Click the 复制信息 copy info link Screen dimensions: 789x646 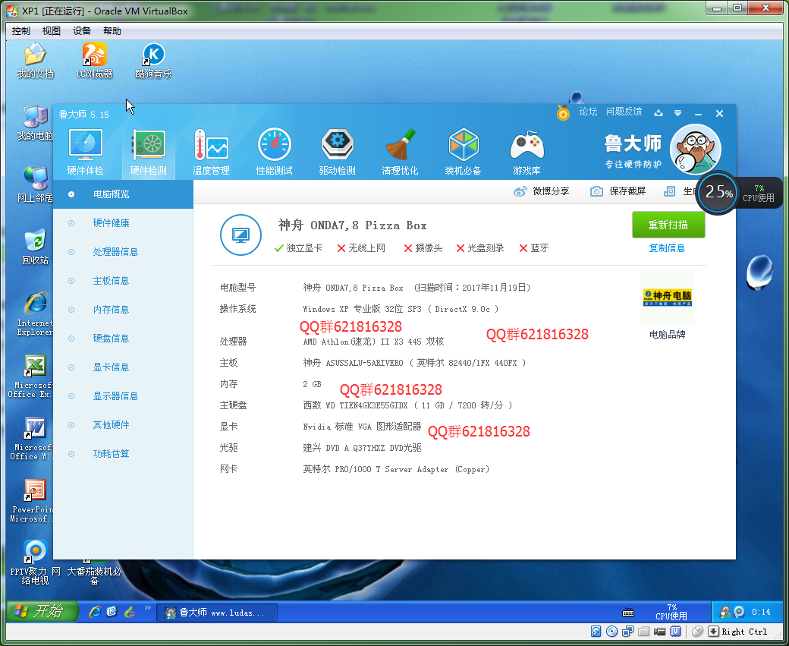(667, 247)
